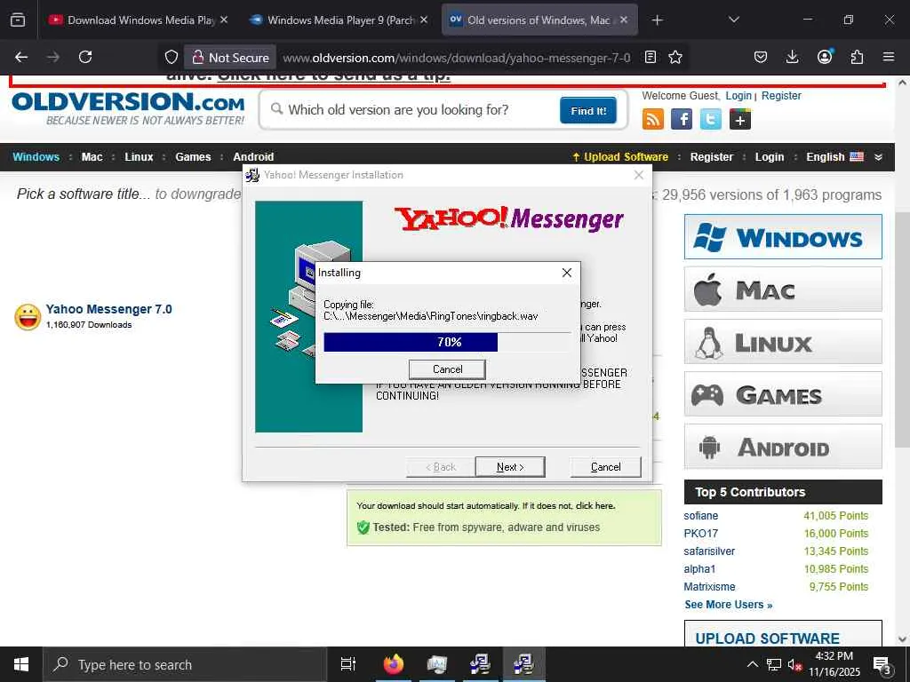Click Next in Yahoo Messenger installer
This screenshot has height=682, width=910.
[509, 467]
